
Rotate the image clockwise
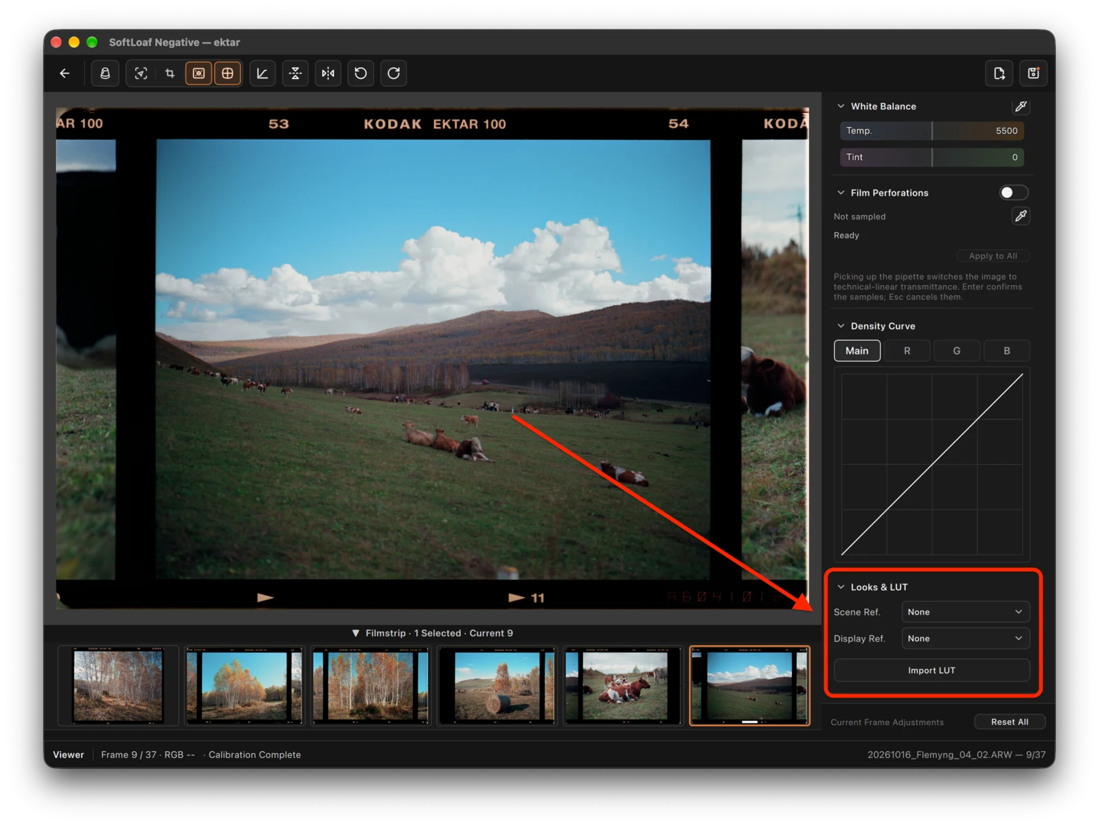(394, 73)
